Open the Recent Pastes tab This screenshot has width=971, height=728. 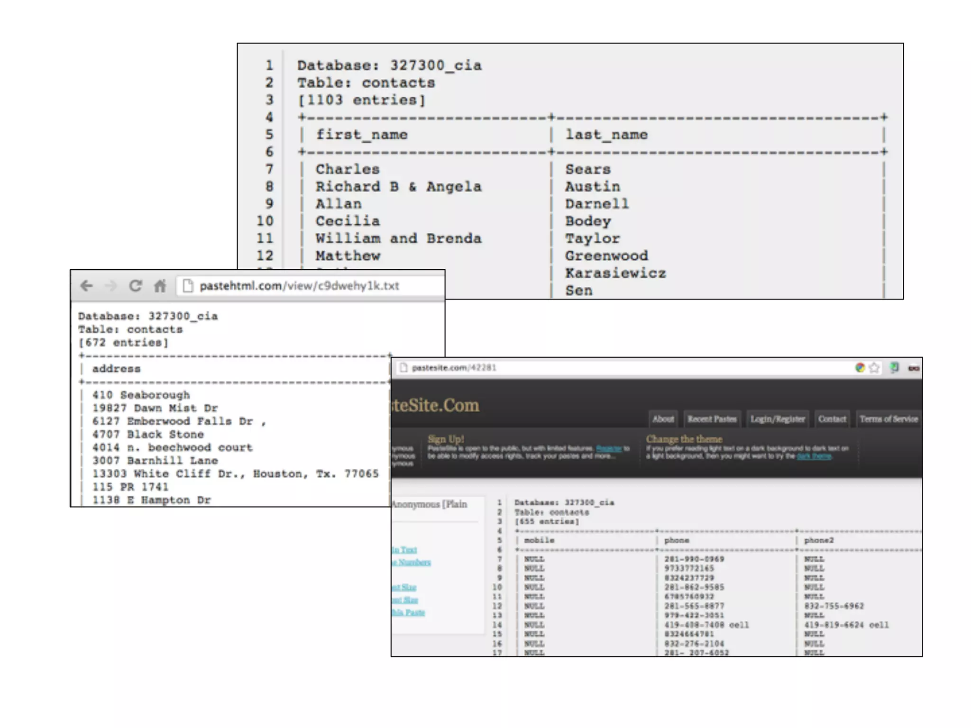[x=712, y=419]
